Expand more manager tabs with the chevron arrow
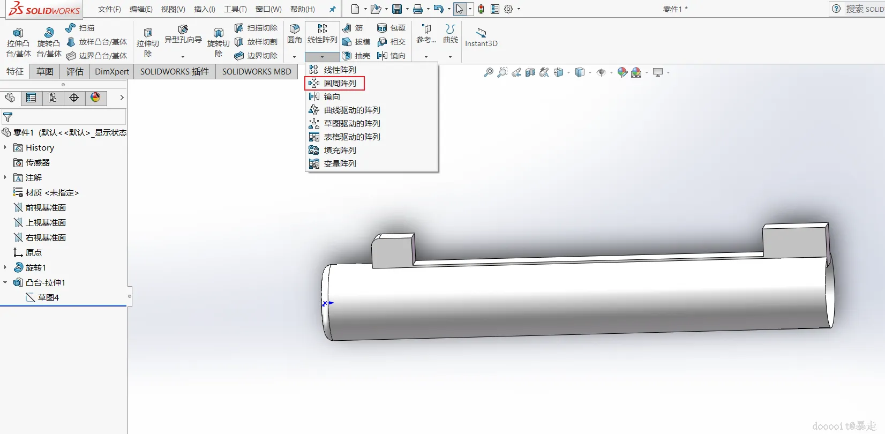Viewport: 885px width, 434px height. [122, 98]
